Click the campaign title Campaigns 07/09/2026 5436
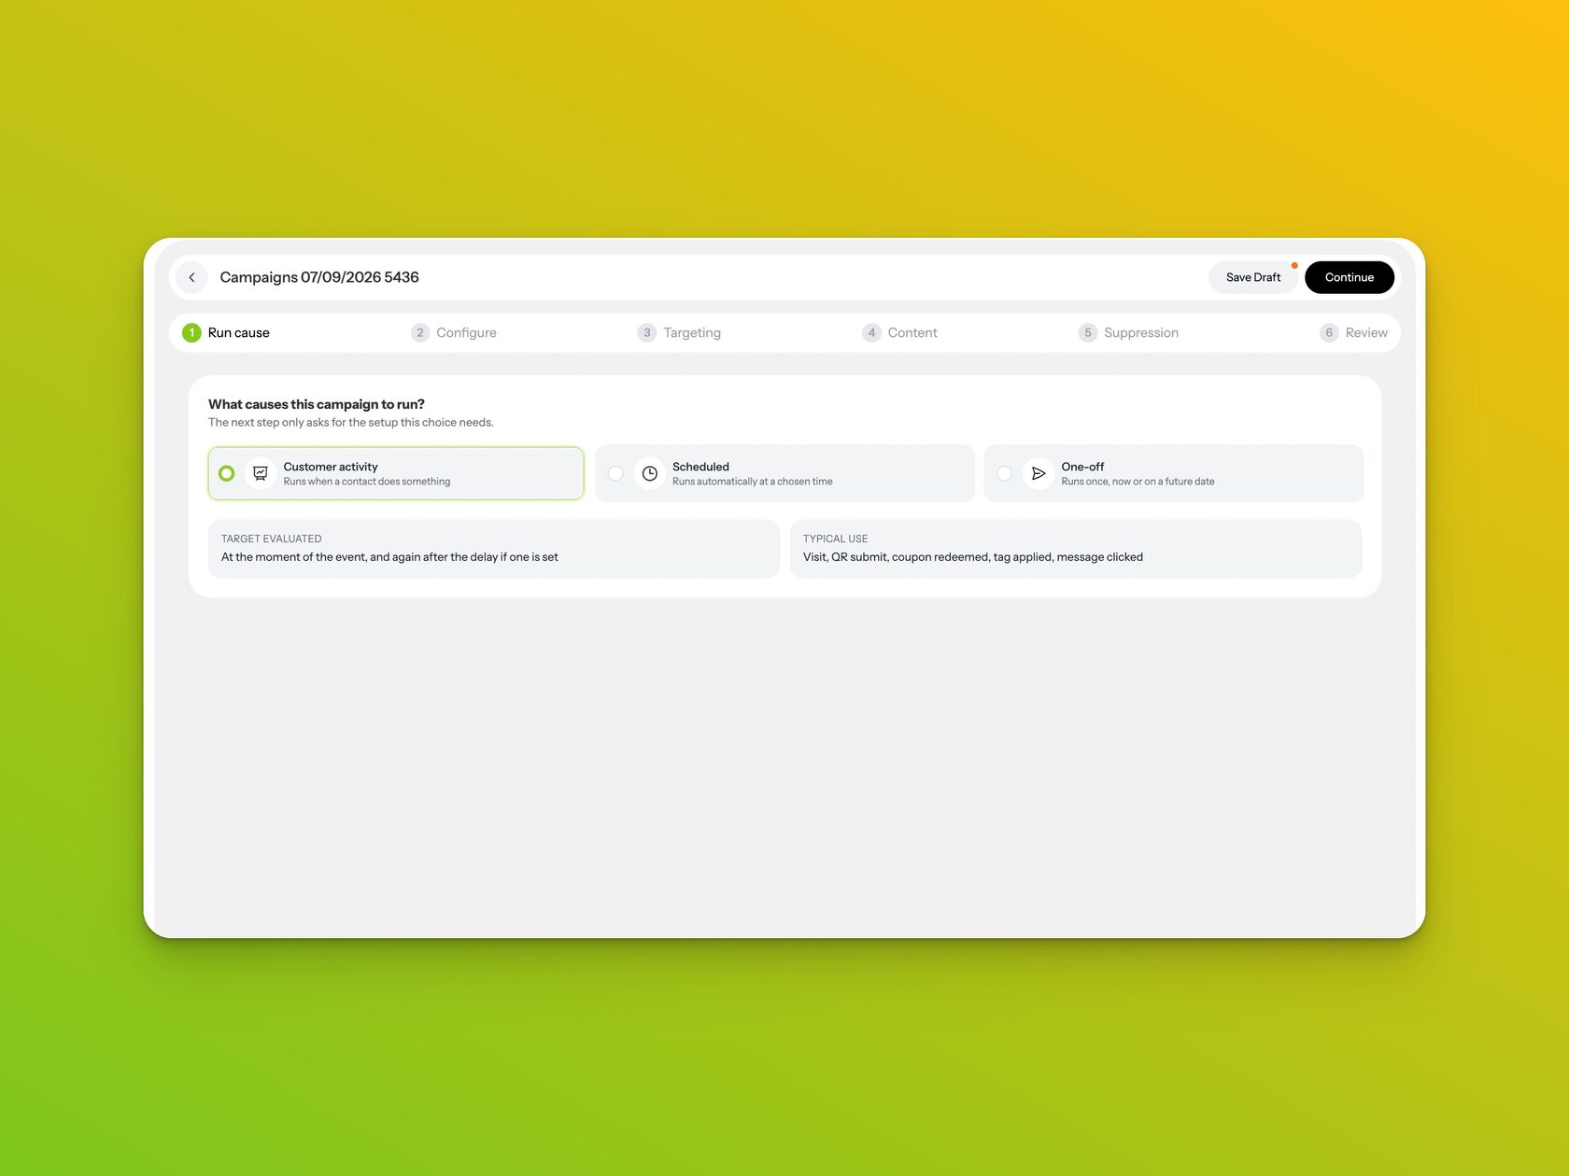 (x=319, y=277)
